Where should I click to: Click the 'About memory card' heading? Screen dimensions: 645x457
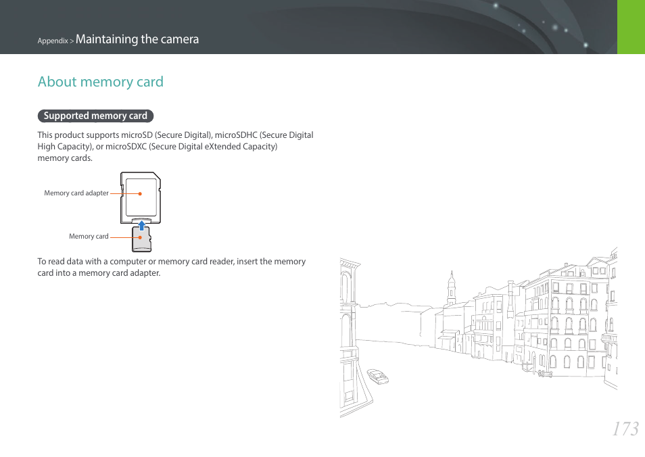[x=100, y=81]
